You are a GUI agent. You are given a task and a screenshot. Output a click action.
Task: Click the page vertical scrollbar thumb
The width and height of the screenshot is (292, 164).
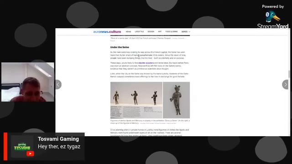[x=289, y=74]
